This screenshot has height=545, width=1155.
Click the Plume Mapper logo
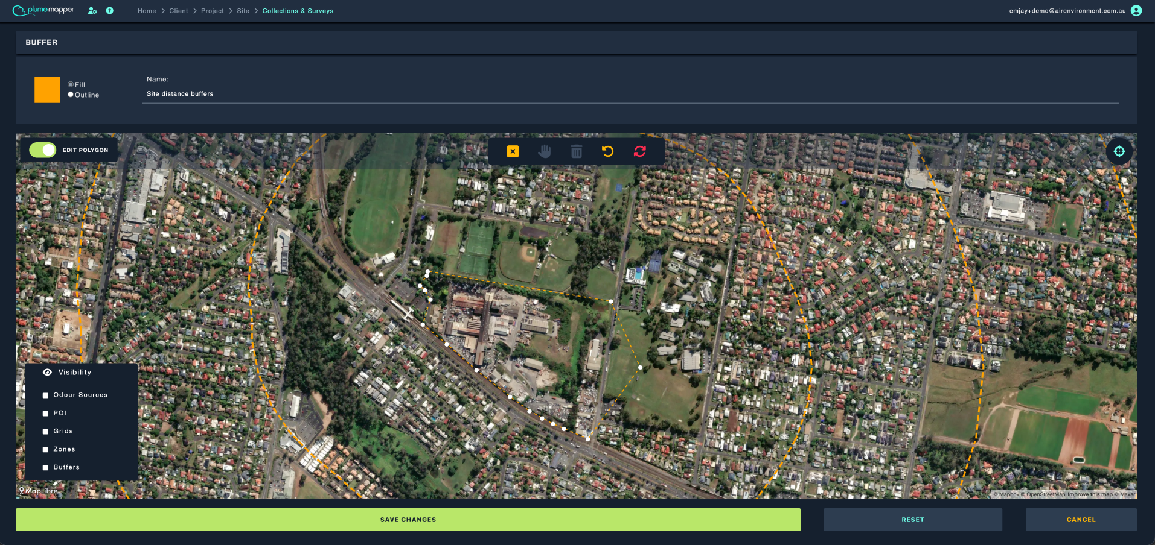43,10
